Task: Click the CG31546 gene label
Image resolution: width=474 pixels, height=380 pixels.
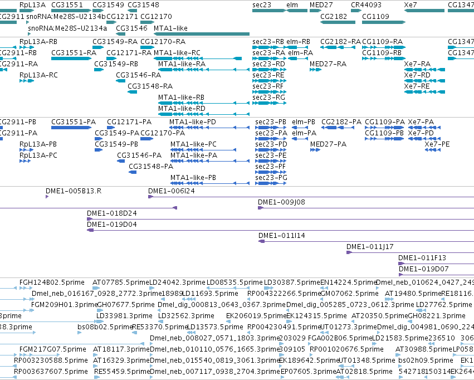Action: pos(131,28)
